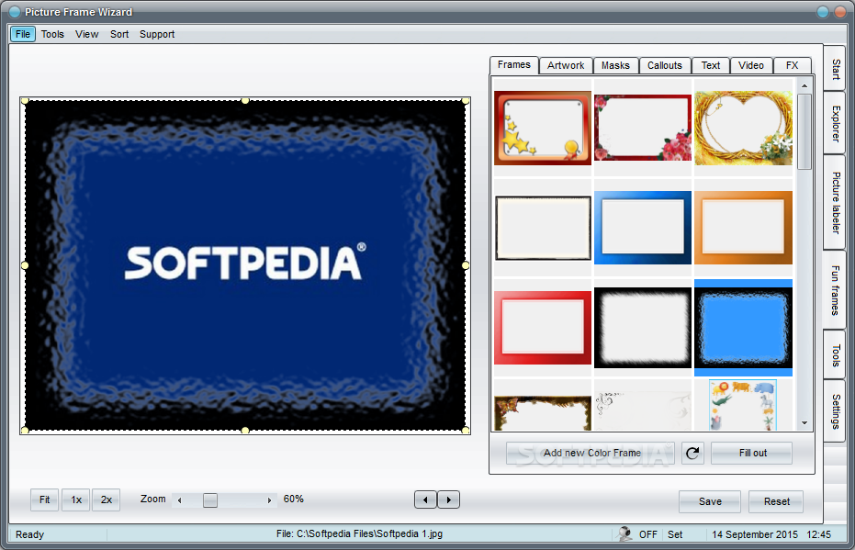Click the 60% zoom value
This screenshot has width=855, height=550.
pyautogui.click(x=293, y=499)
